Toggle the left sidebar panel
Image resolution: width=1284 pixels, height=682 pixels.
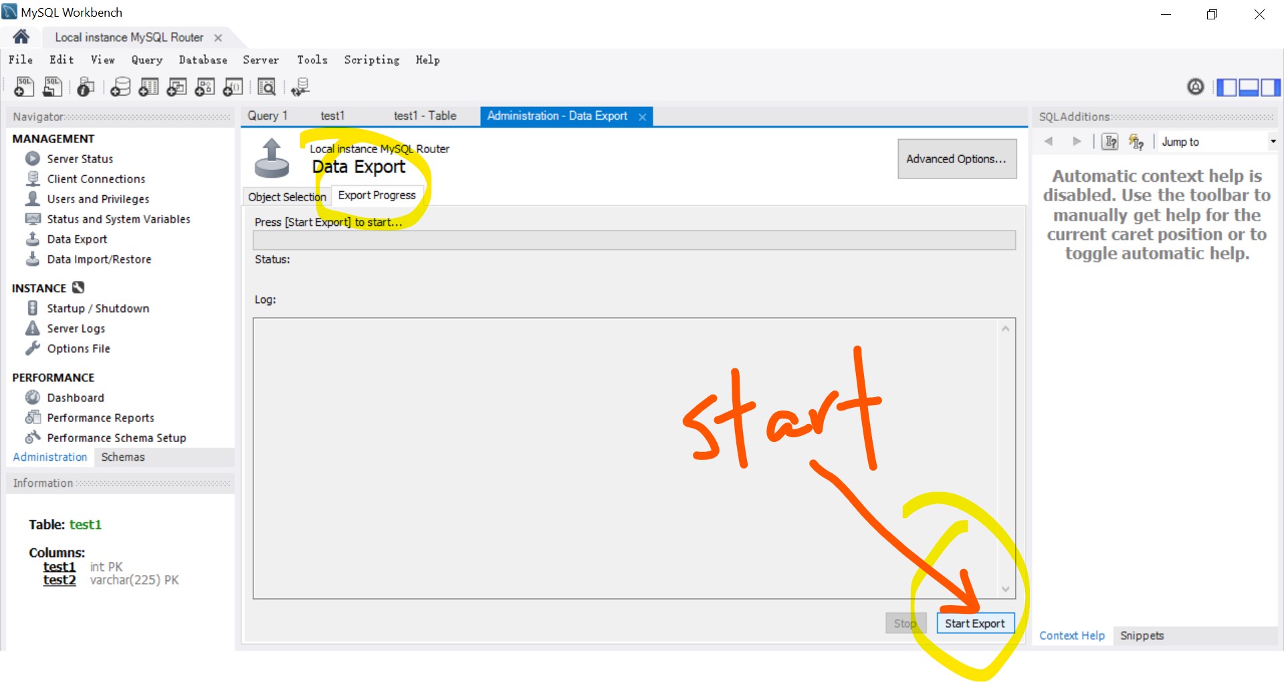[x=1226, y=87]
